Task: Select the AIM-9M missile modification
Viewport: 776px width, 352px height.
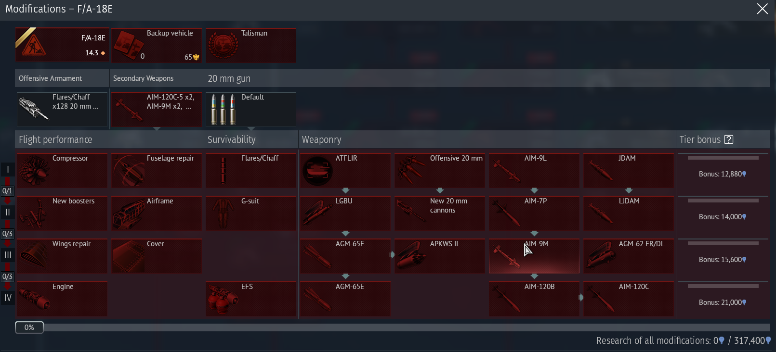Action: click(534, 256)
